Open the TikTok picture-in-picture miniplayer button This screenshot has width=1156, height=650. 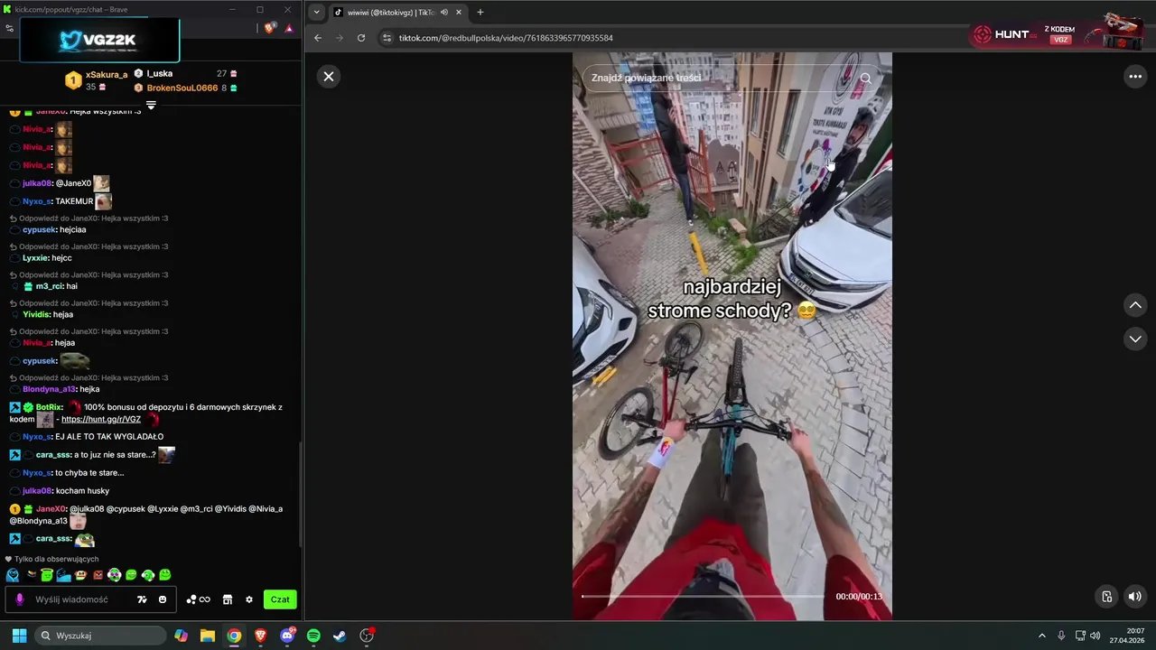tap(1106, 596)
